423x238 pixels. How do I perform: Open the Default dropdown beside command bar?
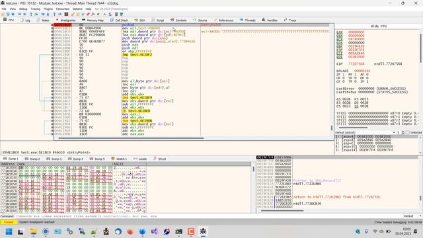coord(412,216)
